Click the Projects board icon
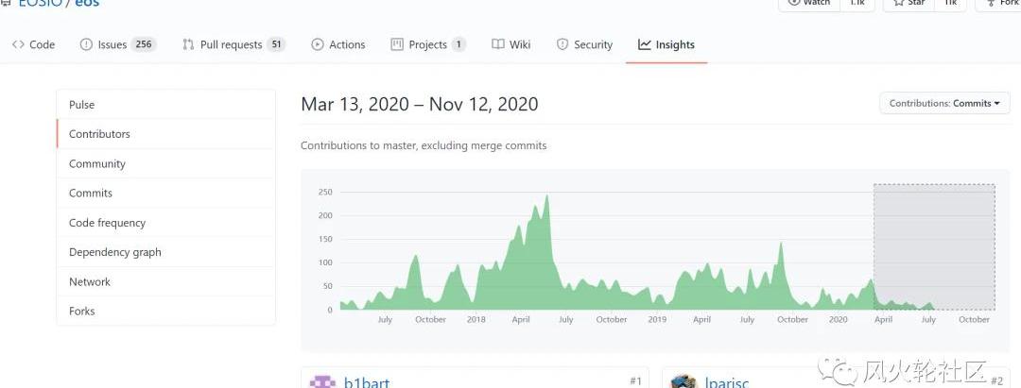The height and width of the screenshot is (388, 1021). click(x=397, y=44)
